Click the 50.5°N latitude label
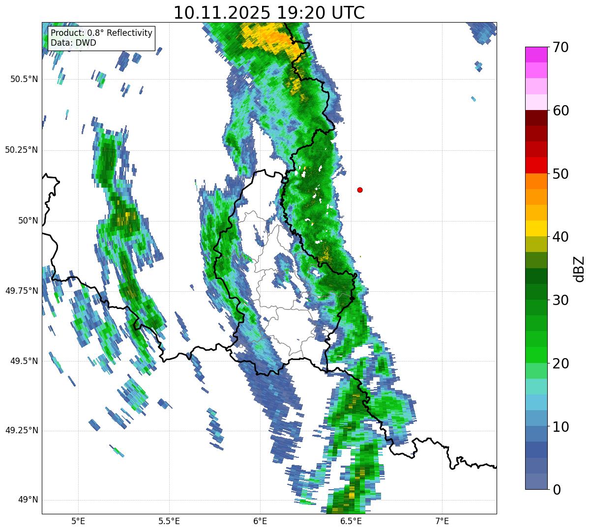Image resolution: width=591 pixels, height=531 pixels. pos(24,79)
